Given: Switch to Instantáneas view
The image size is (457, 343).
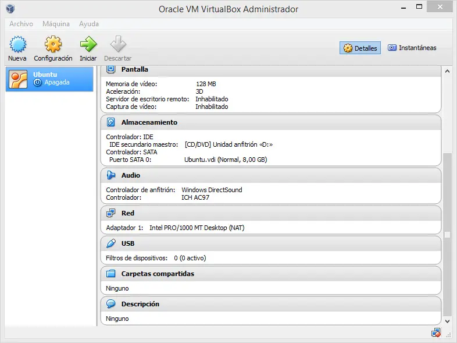Looking at the screenshot, I should [x=412, y=48].
